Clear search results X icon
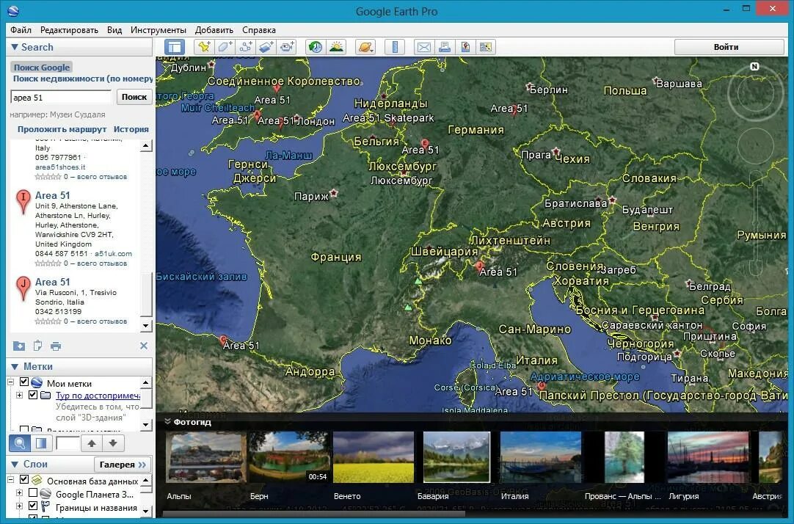794x524 pixels. pos(144,346)
